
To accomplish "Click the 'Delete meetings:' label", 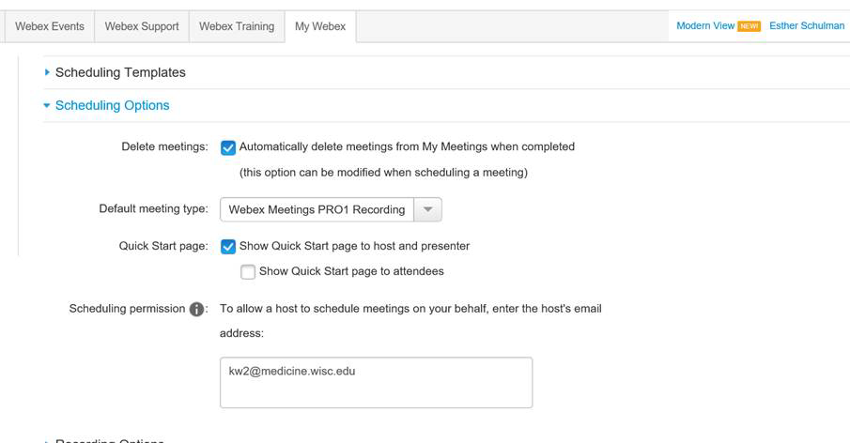I will click(164, 146).
